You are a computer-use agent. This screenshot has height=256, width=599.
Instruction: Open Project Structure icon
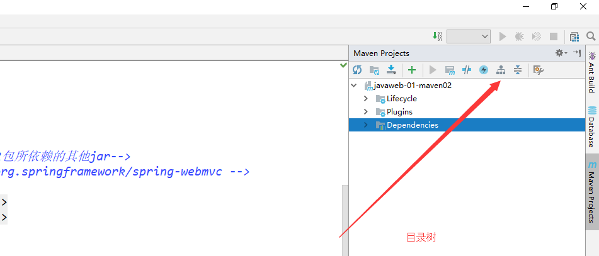click(574, 36)
